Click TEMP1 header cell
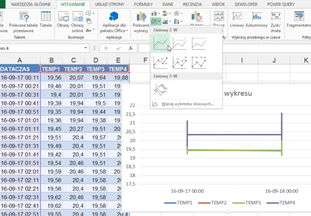This screenshot has height=216, width=311. point(51,69)
